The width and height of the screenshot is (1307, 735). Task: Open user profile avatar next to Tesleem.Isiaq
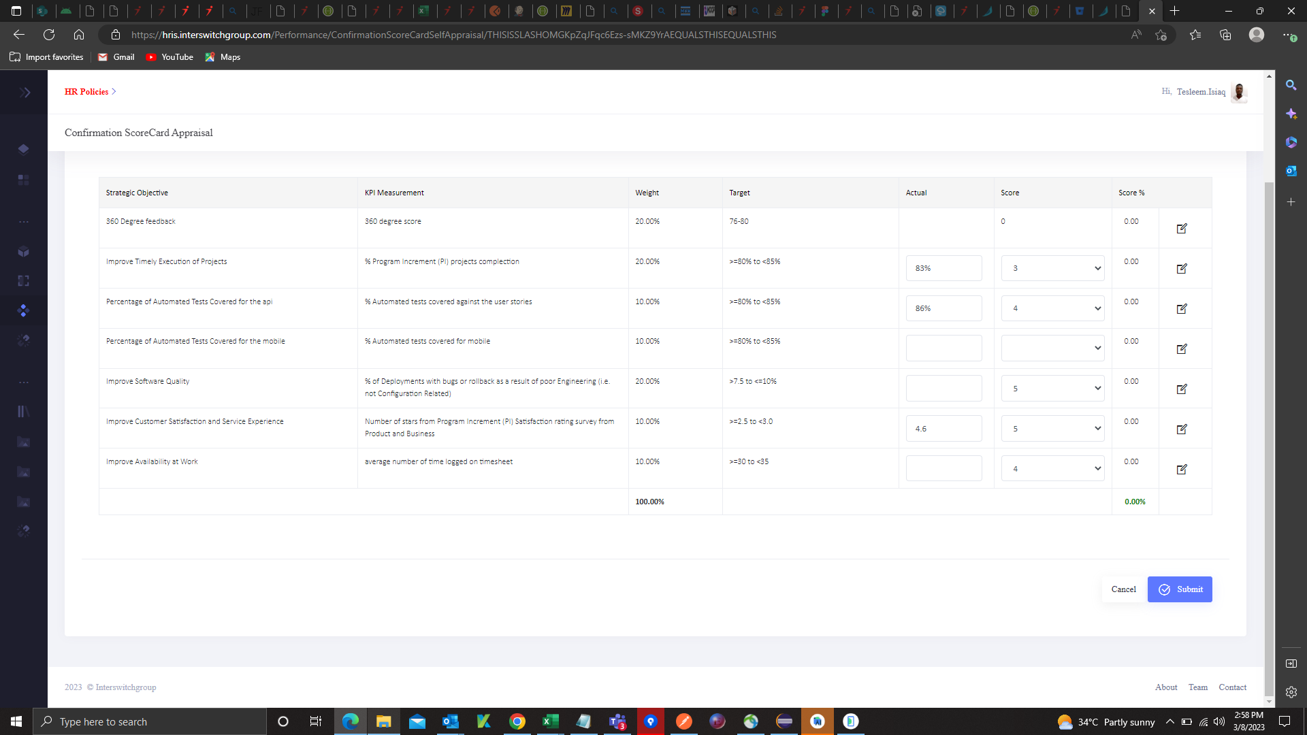(x=1239, y=92)
